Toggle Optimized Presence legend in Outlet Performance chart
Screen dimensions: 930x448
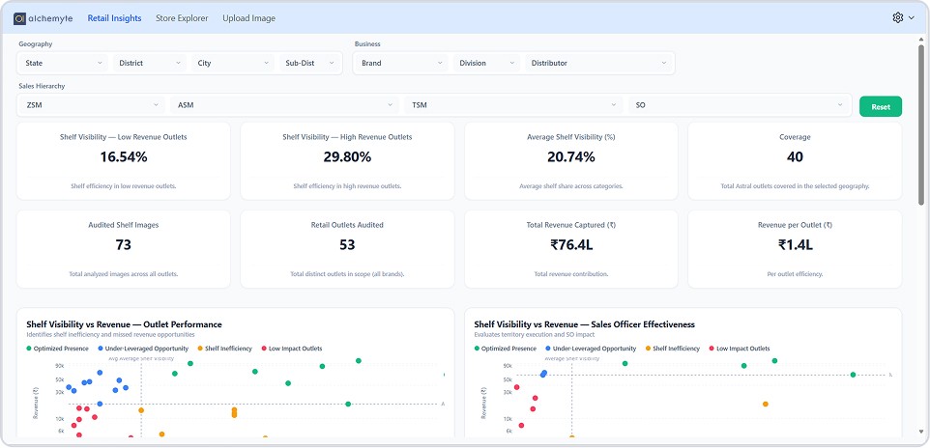click(x=58, y=349)
